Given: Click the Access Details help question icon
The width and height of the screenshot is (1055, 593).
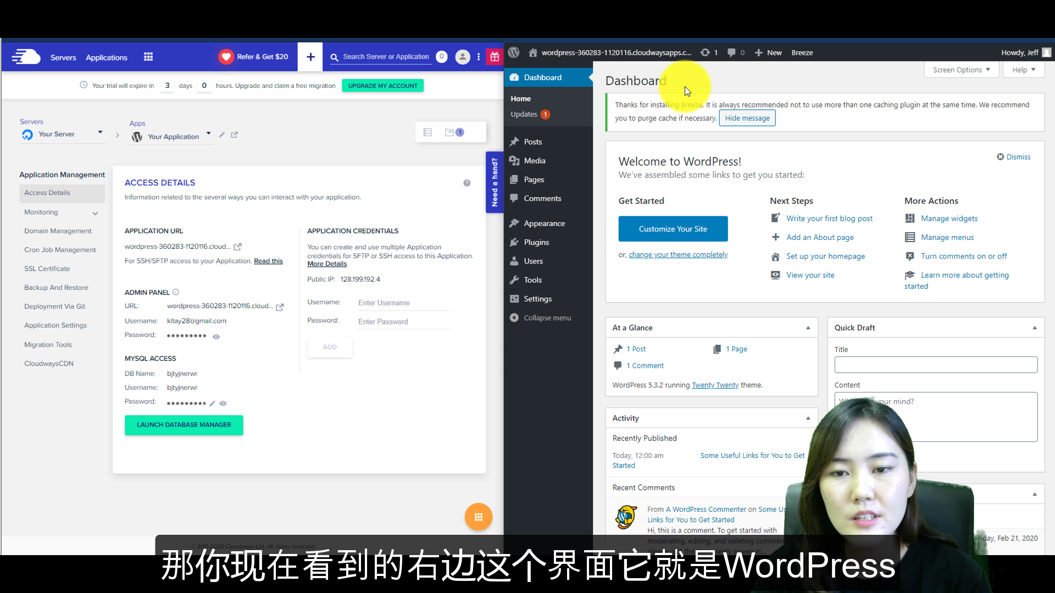Looking at the screenshot, I should [x=467, y=183].
